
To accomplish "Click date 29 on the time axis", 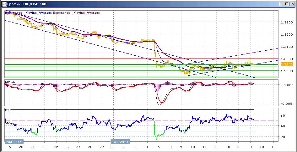I will pyautogui.click(x=101, y=147).
